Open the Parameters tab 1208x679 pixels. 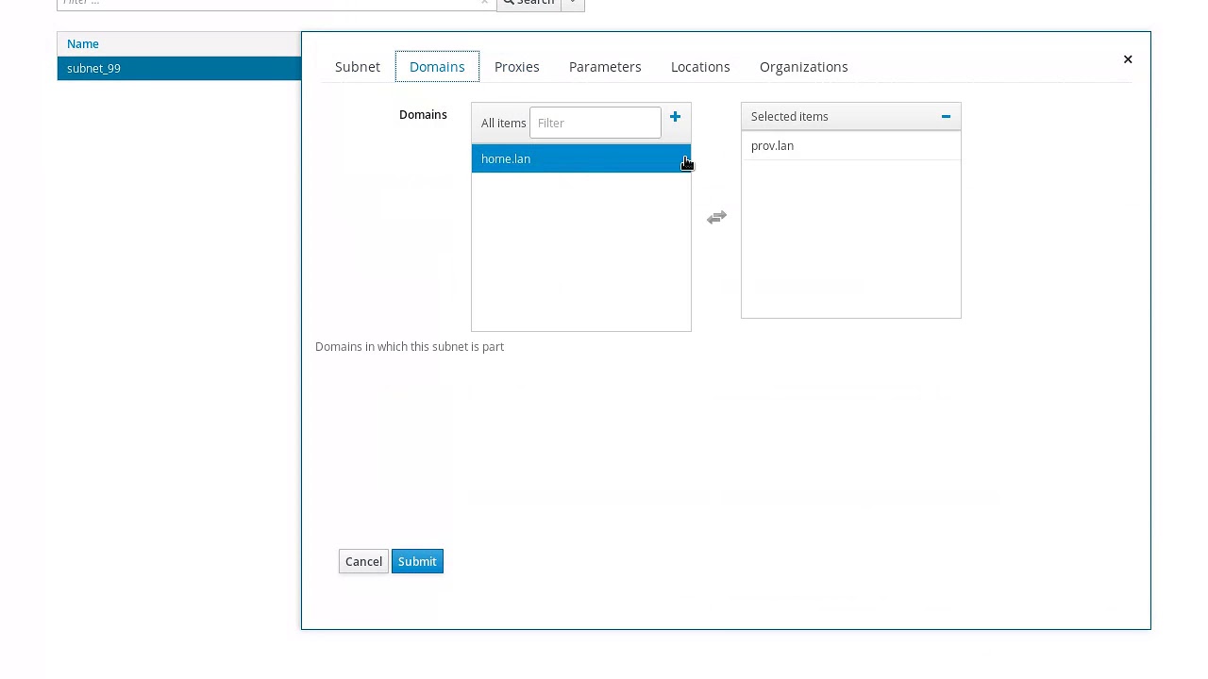pyautogui.click(x=605, y=67)
